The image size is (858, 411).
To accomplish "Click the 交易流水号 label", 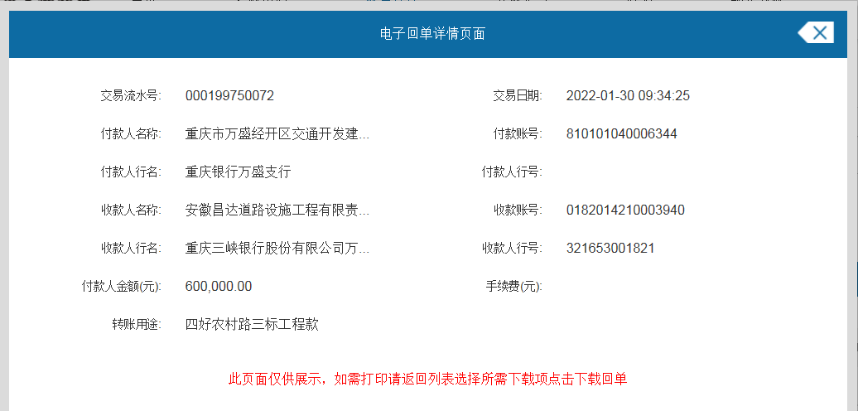I will (130, 96).
